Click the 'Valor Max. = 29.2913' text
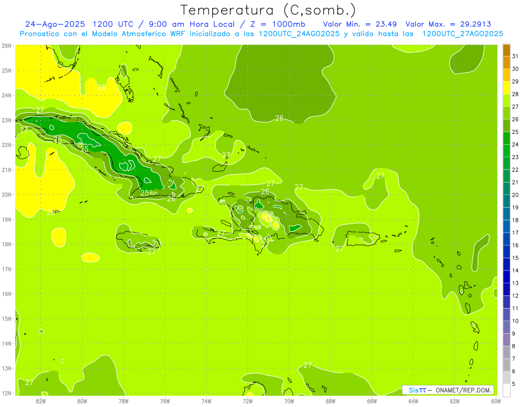 click(x=448, y=24)
